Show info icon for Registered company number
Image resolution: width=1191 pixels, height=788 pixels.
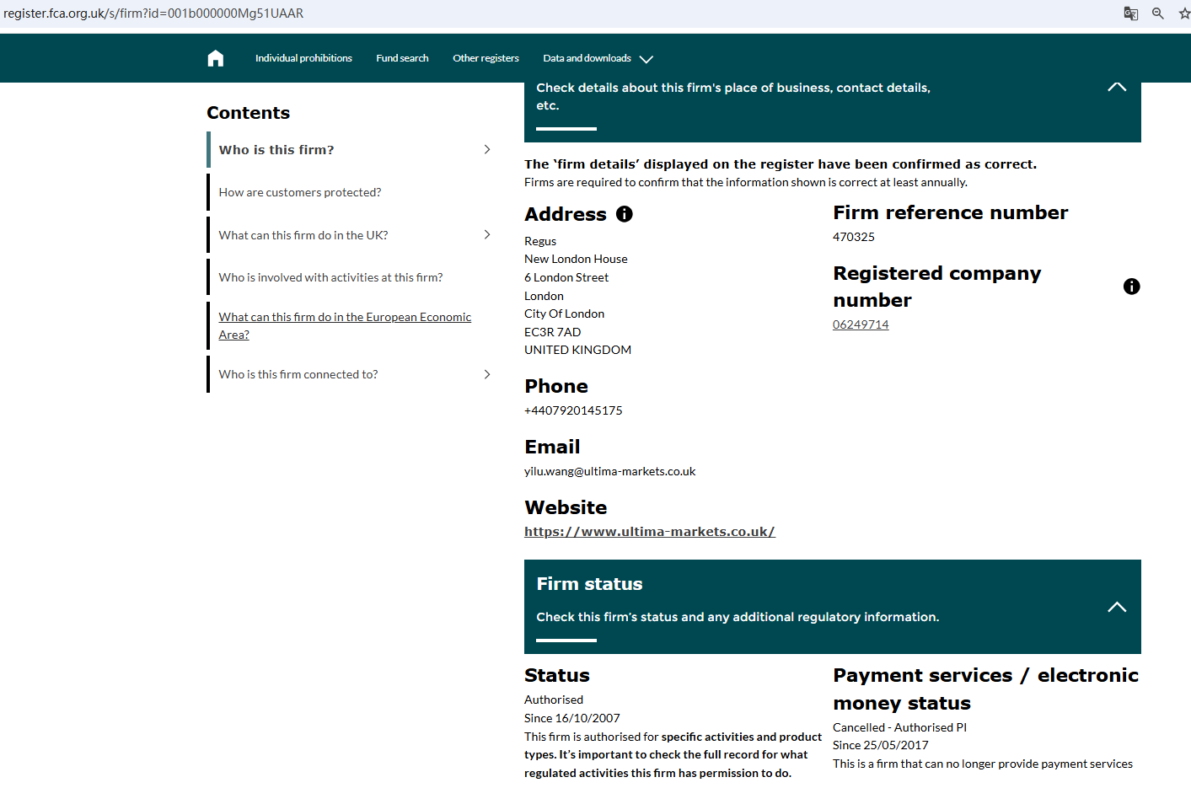1132,287
